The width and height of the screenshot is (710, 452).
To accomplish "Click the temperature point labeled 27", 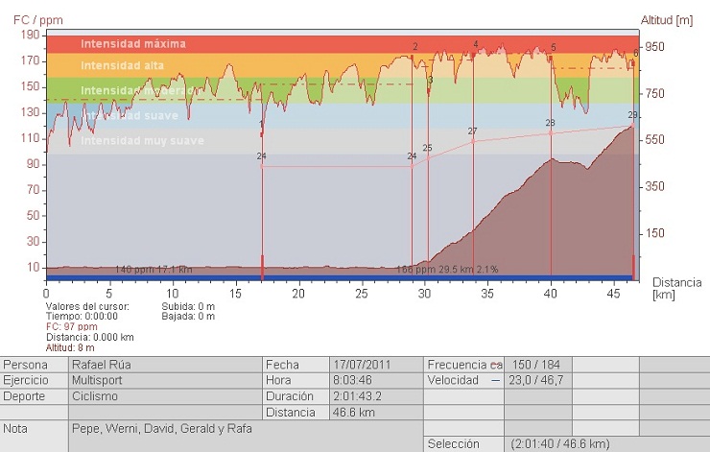I will (472, 131).
